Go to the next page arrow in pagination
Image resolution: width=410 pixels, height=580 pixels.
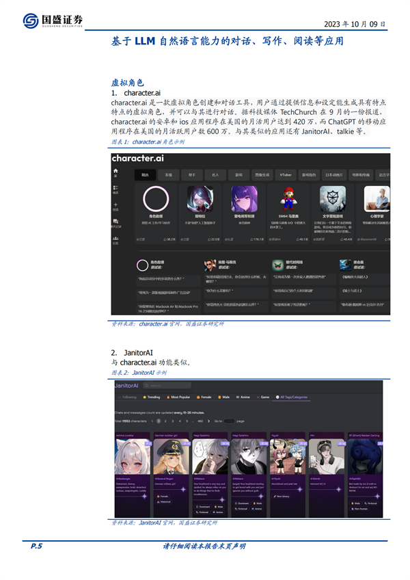208,421
